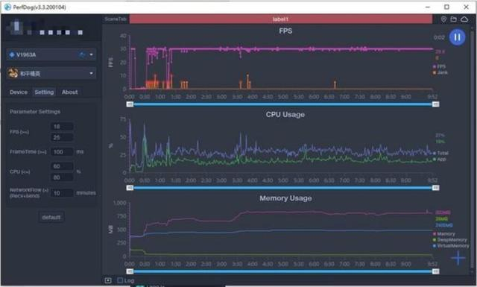Toggle the Total CPU series in legend
477x287 pixels.
pos(440,153)
